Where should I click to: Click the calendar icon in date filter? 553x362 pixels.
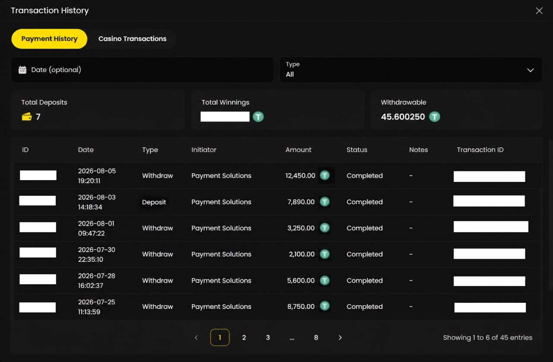click(x=22, y=70)
